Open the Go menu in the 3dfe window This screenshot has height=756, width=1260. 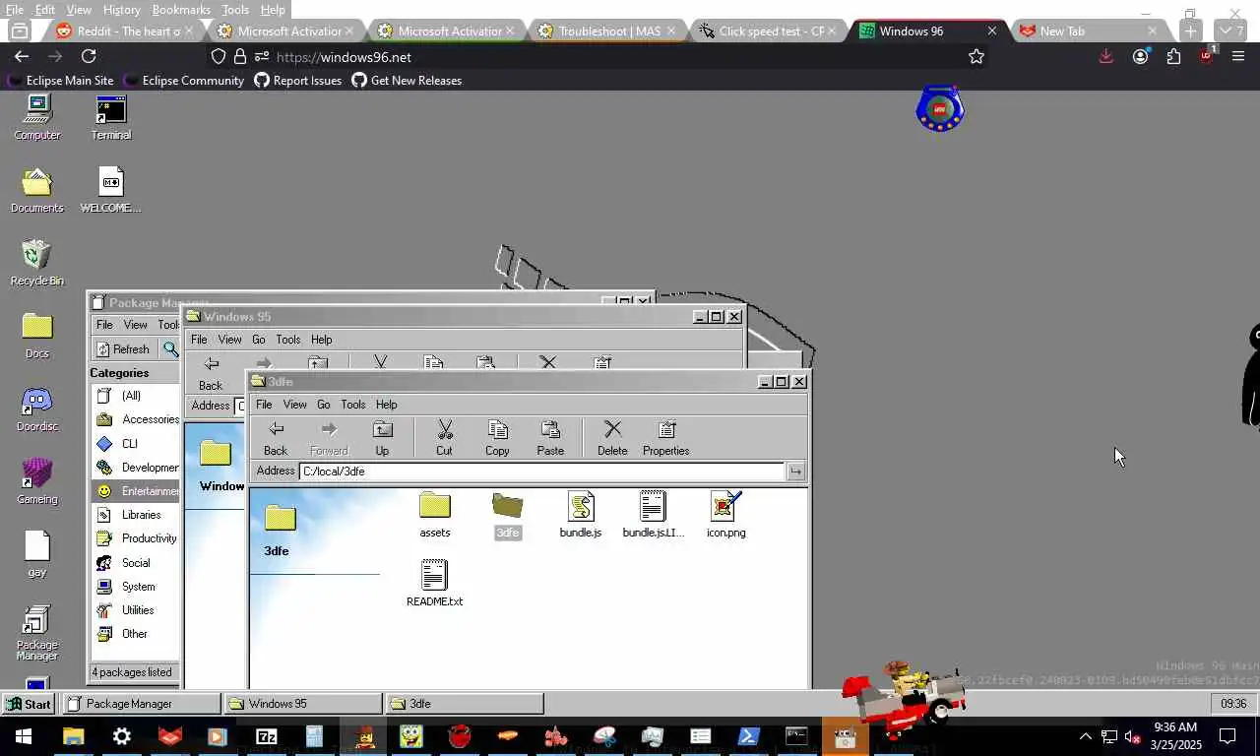[x=324, y=405]
